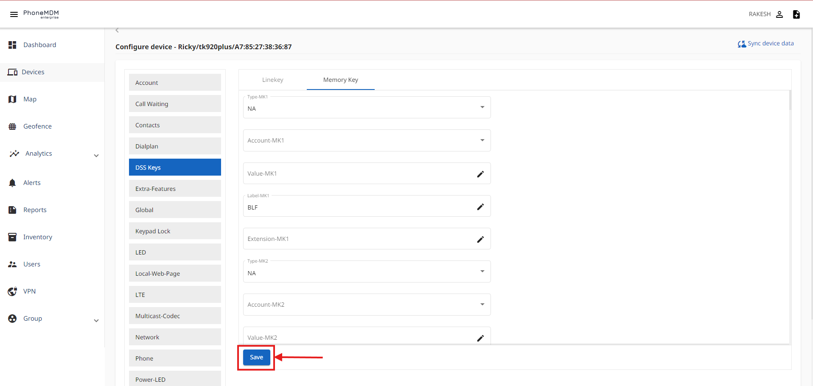Click the memory key panel scrollbar
The image size is (813, 386).
click(x=790, y=101)
